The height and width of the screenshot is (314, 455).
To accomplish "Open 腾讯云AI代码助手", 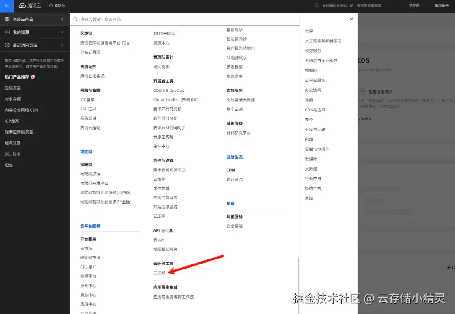I will [169, 128].
